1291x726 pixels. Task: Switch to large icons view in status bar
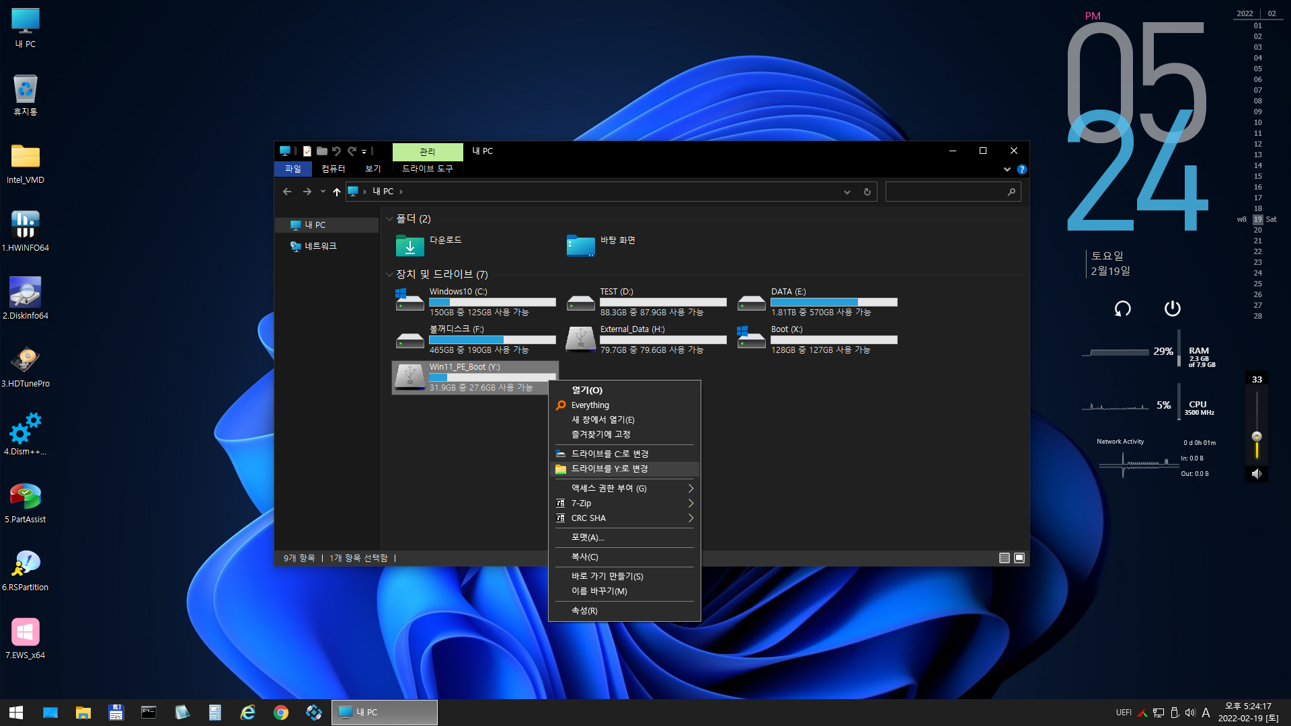coord(1019,558)
